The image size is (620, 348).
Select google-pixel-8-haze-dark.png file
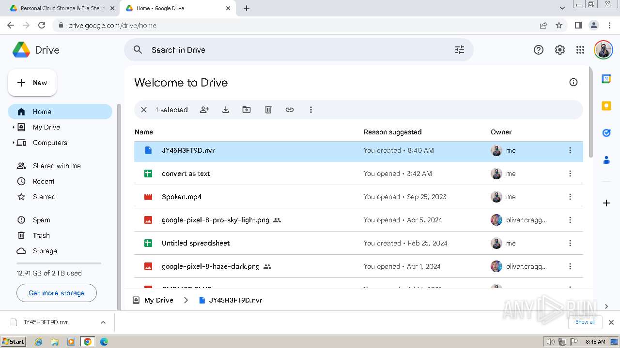pyautogui.click(x=358, y=266)
